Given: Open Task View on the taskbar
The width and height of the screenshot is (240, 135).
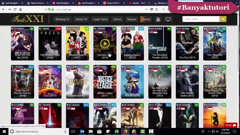Looking at the screenshot, I should (73, 131).
